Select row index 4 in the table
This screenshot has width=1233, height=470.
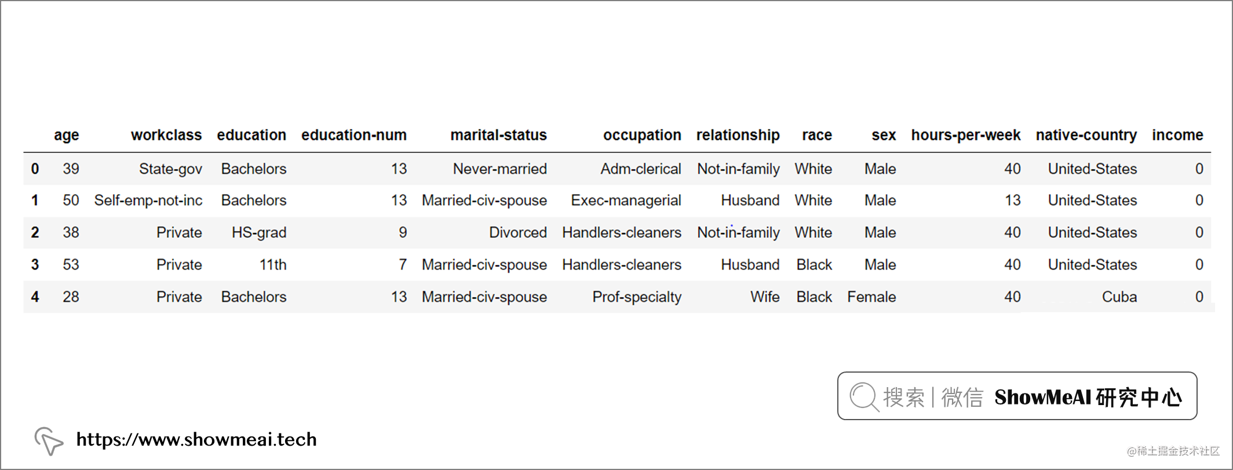35,297
